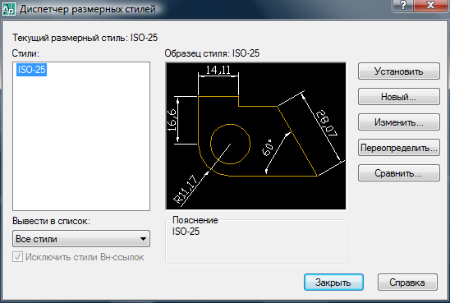The height and width of the screenshot is (303, 450).
Task: Click the Образец стиля: ISO-25 label
Action: point(212,53)
